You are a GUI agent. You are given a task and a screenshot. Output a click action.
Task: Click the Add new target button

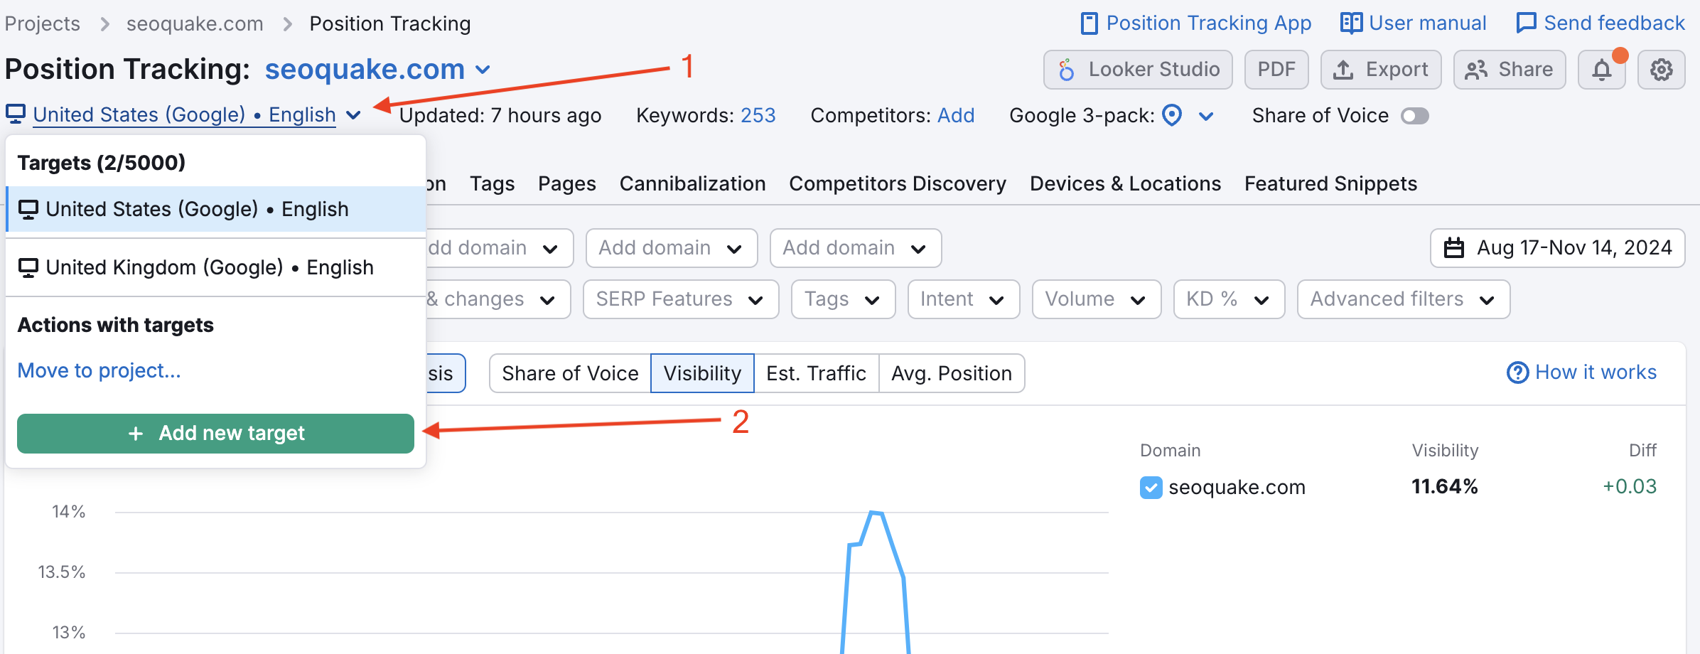215,434
